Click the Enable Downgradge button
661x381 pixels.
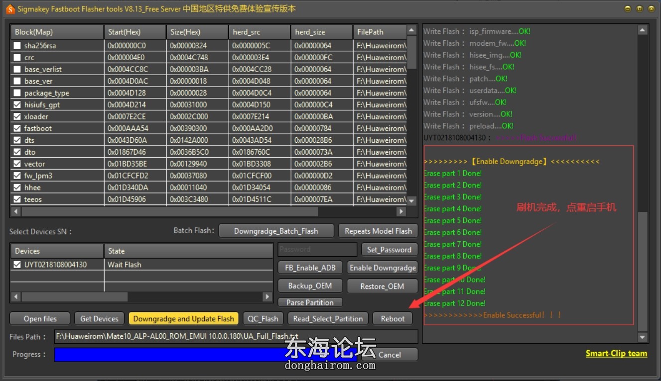[383, 268]
